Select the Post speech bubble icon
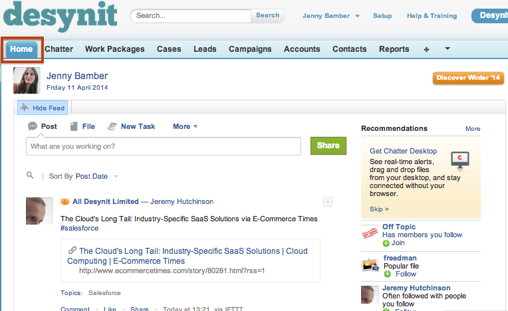The height and width of the screenshot is (311, 508). (33, 126)
